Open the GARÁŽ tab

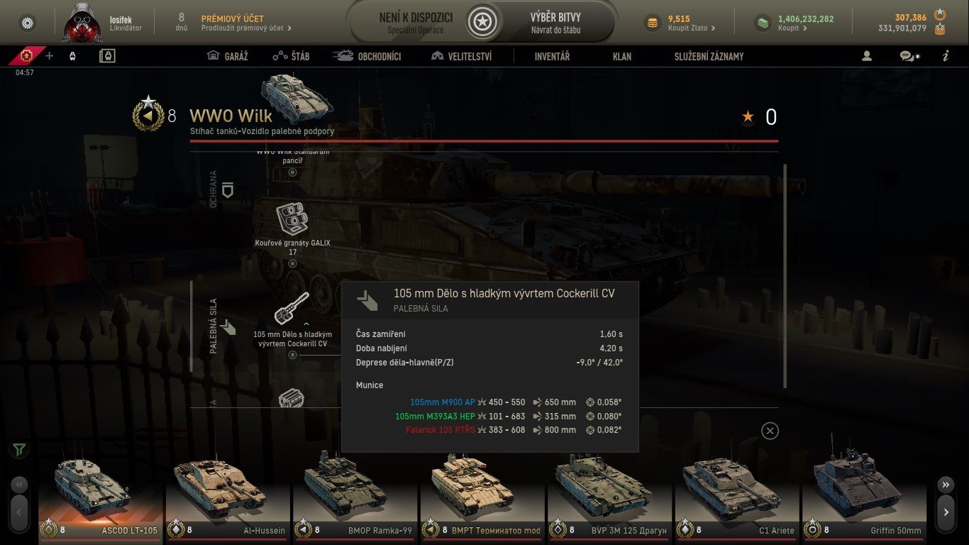point(227,56)
